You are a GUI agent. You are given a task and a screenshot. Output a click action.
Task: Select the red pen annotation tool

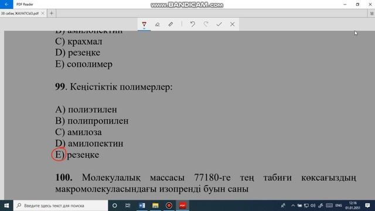(x=144, y=24)
